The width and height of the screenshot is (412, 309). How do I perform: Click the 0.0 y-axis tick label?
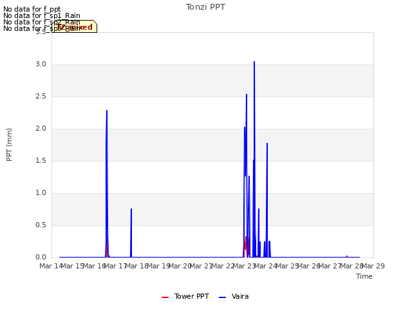[41, 257]
